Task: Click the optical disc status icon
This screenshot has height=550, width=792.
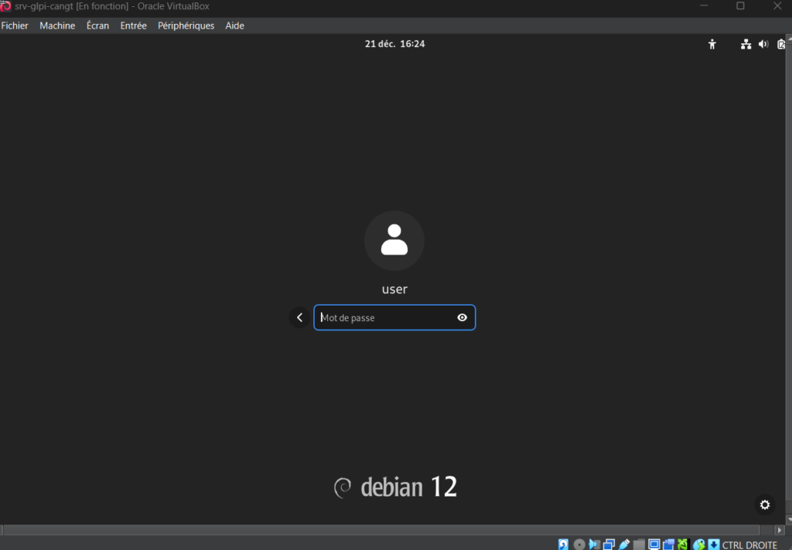Action: (579, 544)
